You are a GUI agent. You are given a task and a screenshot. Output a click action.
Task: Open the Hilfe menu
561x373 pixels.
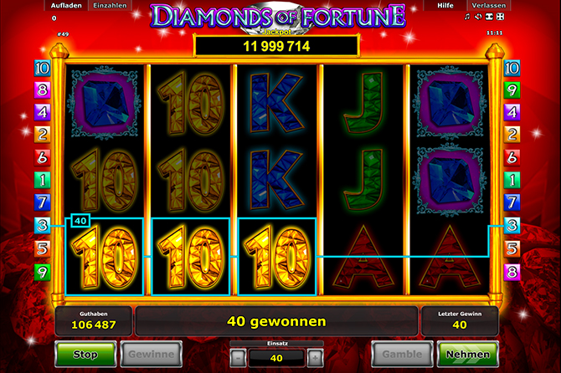[x=445, y=5]
